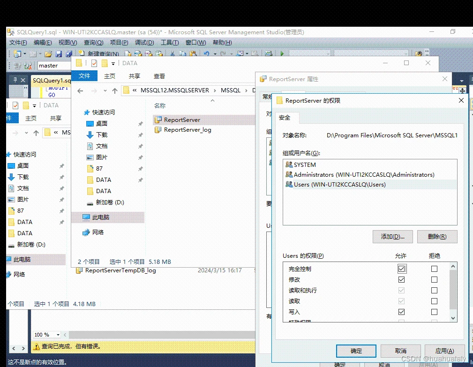Image resolution: width=473 pixels, height=367 pixels.
Task: Confirm permissions with 确定 button
Action: tap(356, 351)
